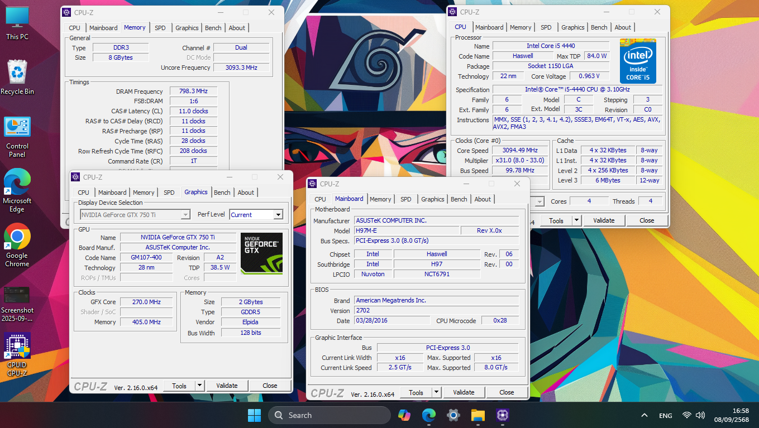Switch to the SPD tab in the Memory window
This screenshot has width=759, height=428.
[x=160, y=28]
